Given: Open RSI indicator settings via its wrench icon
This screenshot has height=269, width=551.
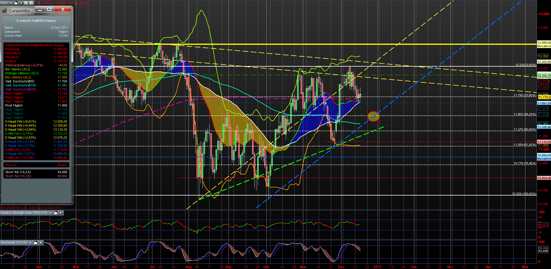Looking at the screenshot, I should point(50,213).
